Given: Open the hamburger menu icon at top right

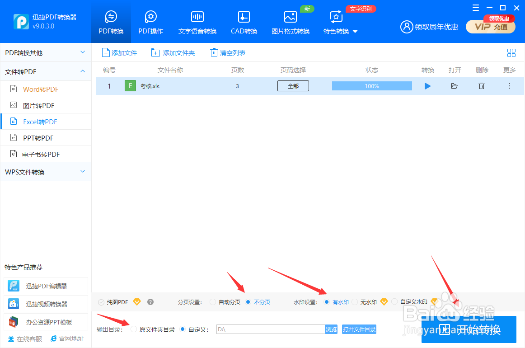Looking at the screenshot, I should pos(475,8).
